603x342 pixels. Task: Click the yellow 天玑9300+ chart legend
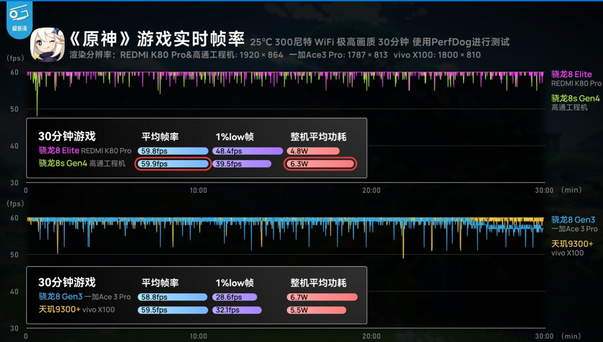[572, 244]
